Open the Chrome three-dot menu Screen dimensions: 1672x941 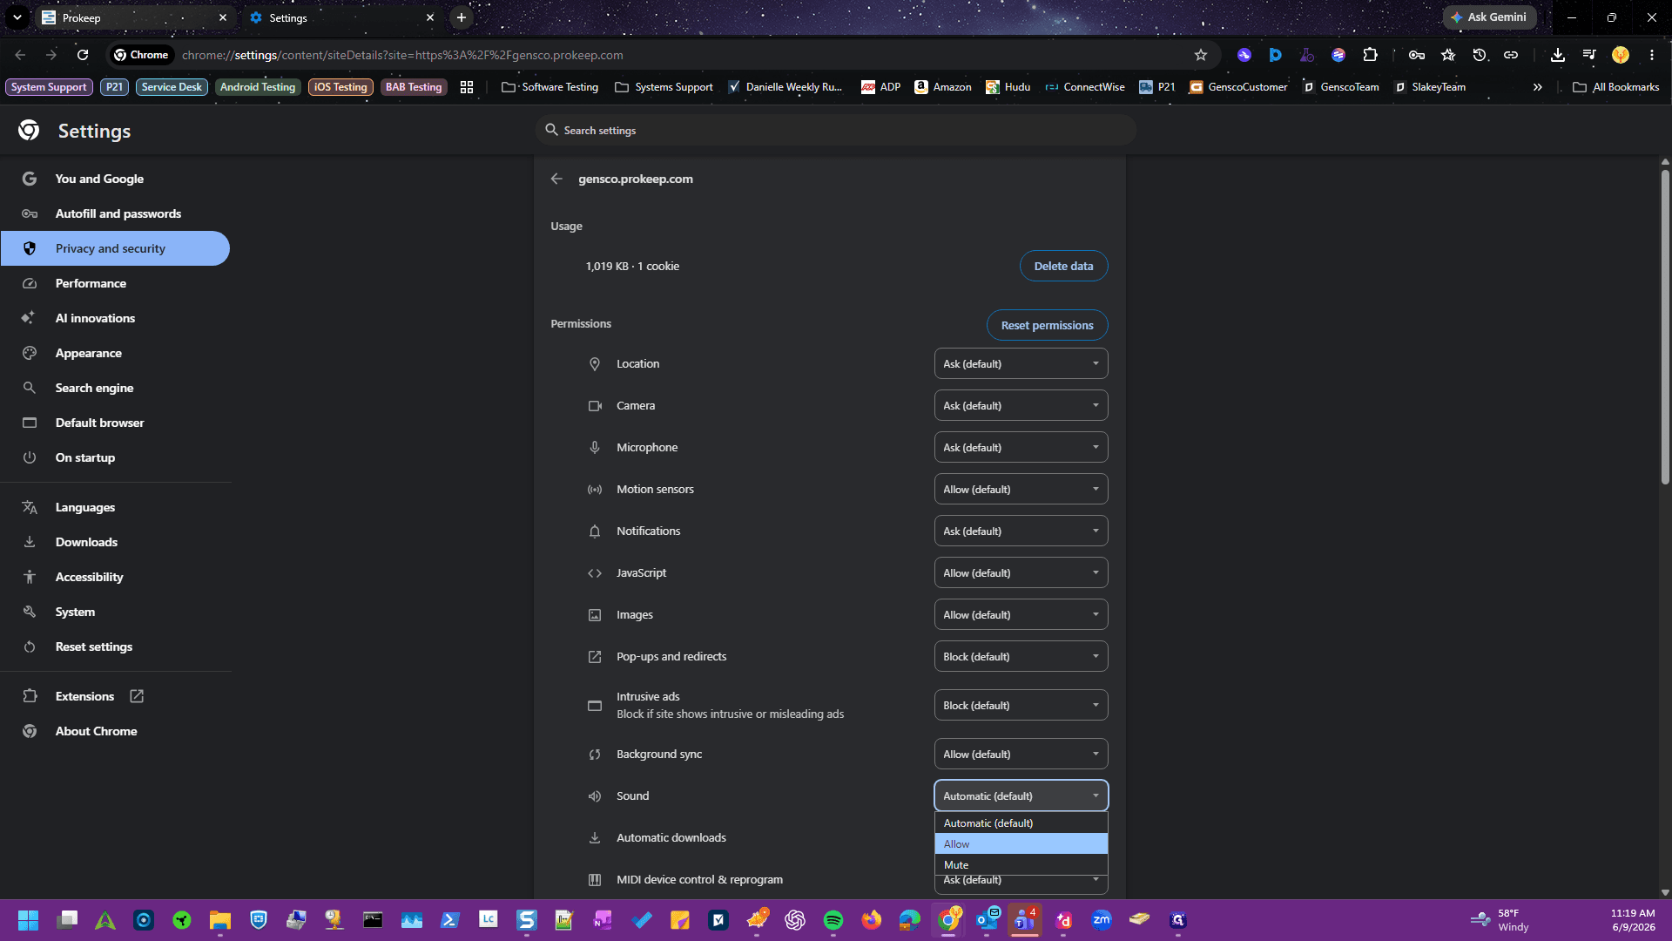1652,55
